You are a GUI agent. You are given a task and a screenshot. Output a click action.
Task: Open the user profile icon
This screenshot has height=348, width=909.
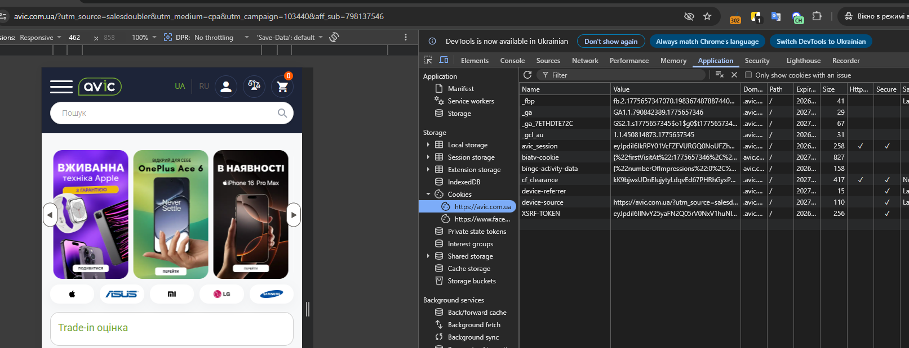point(226,87)
